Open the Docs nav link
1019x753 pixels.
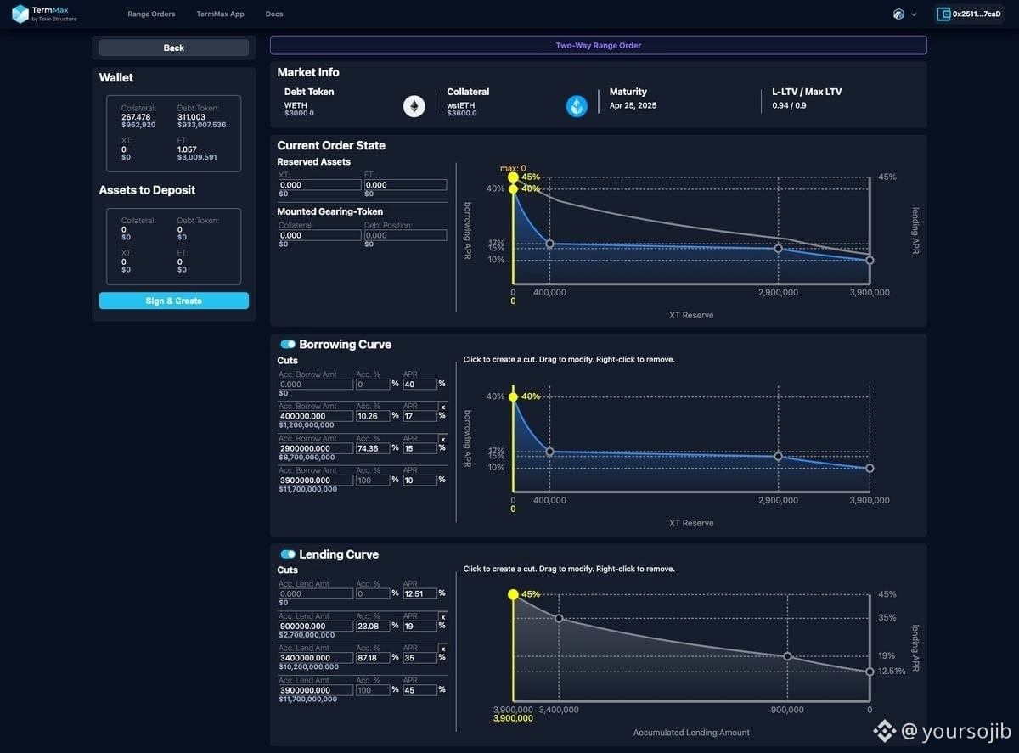tap(274, 14)
